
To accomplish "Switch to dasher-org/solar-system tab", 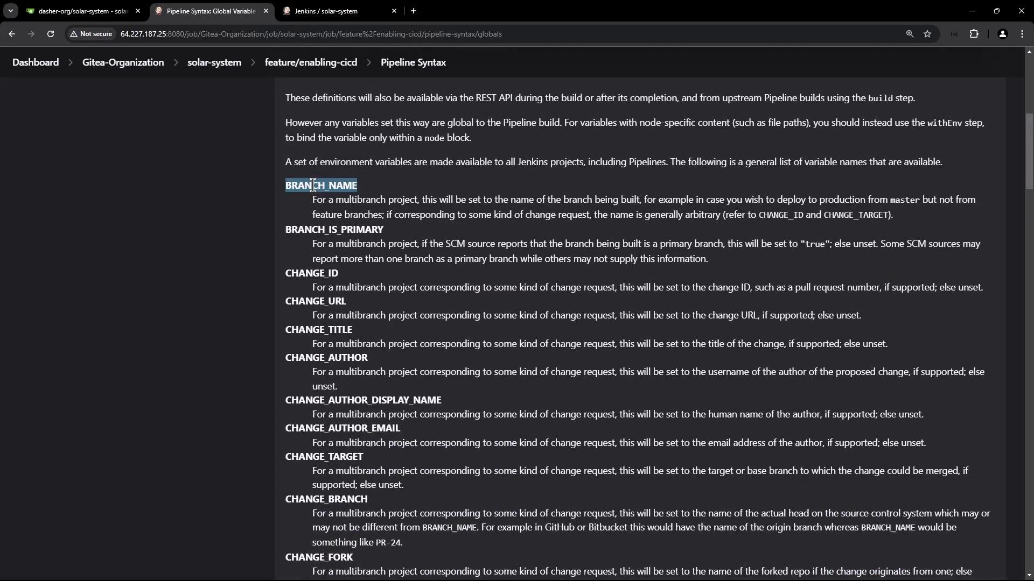I will click(81, 11).
